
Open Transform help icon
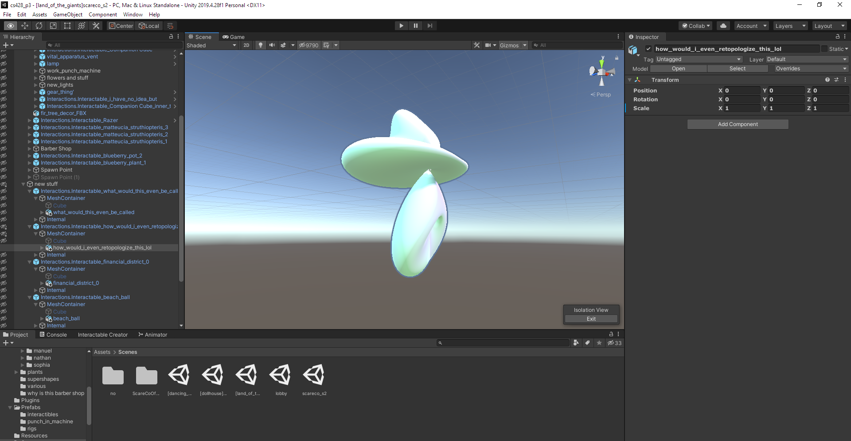(x=827, y=80)
